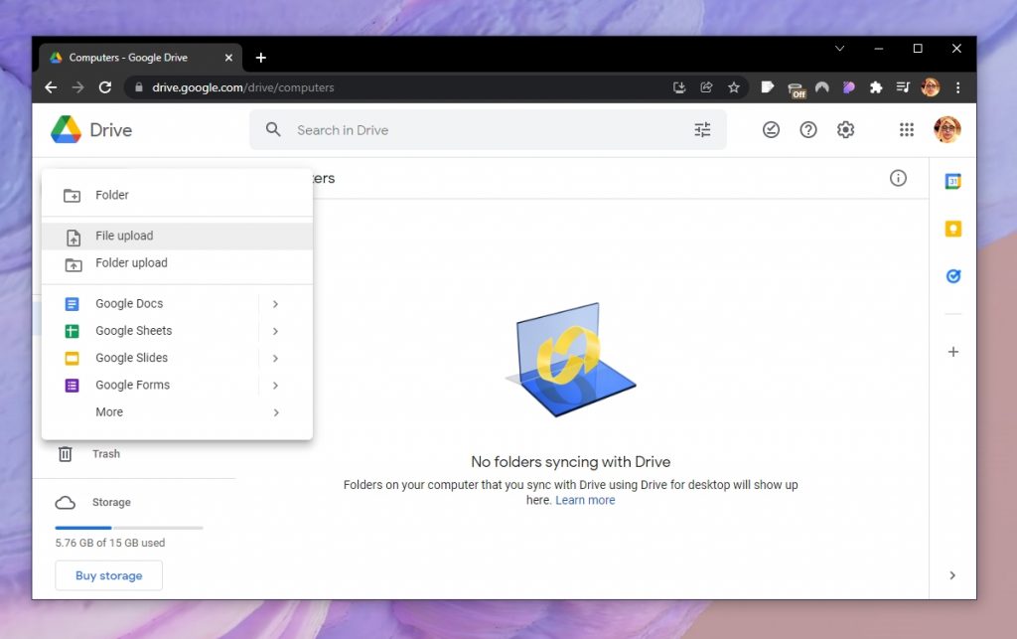Select the More menu entry
Screen dimensions: 1017x639
(177, 412)
